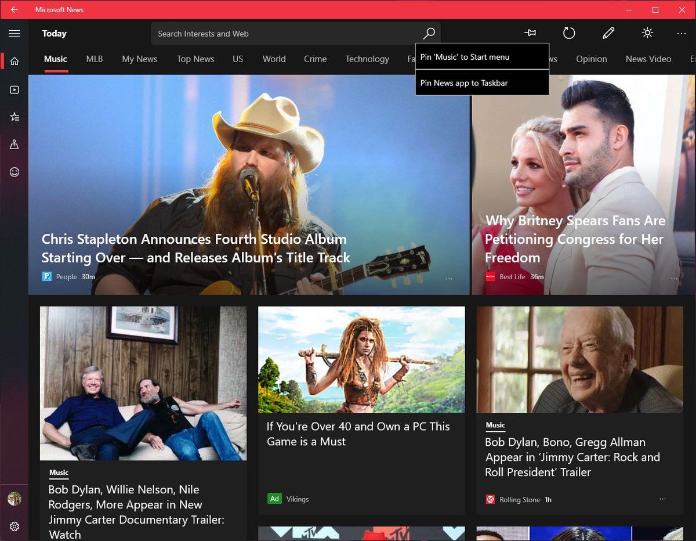Viewport: 696px width, 541px height.
Task: Toggle the light/dark theme sun icon
Action: click(x=647, y=33)
